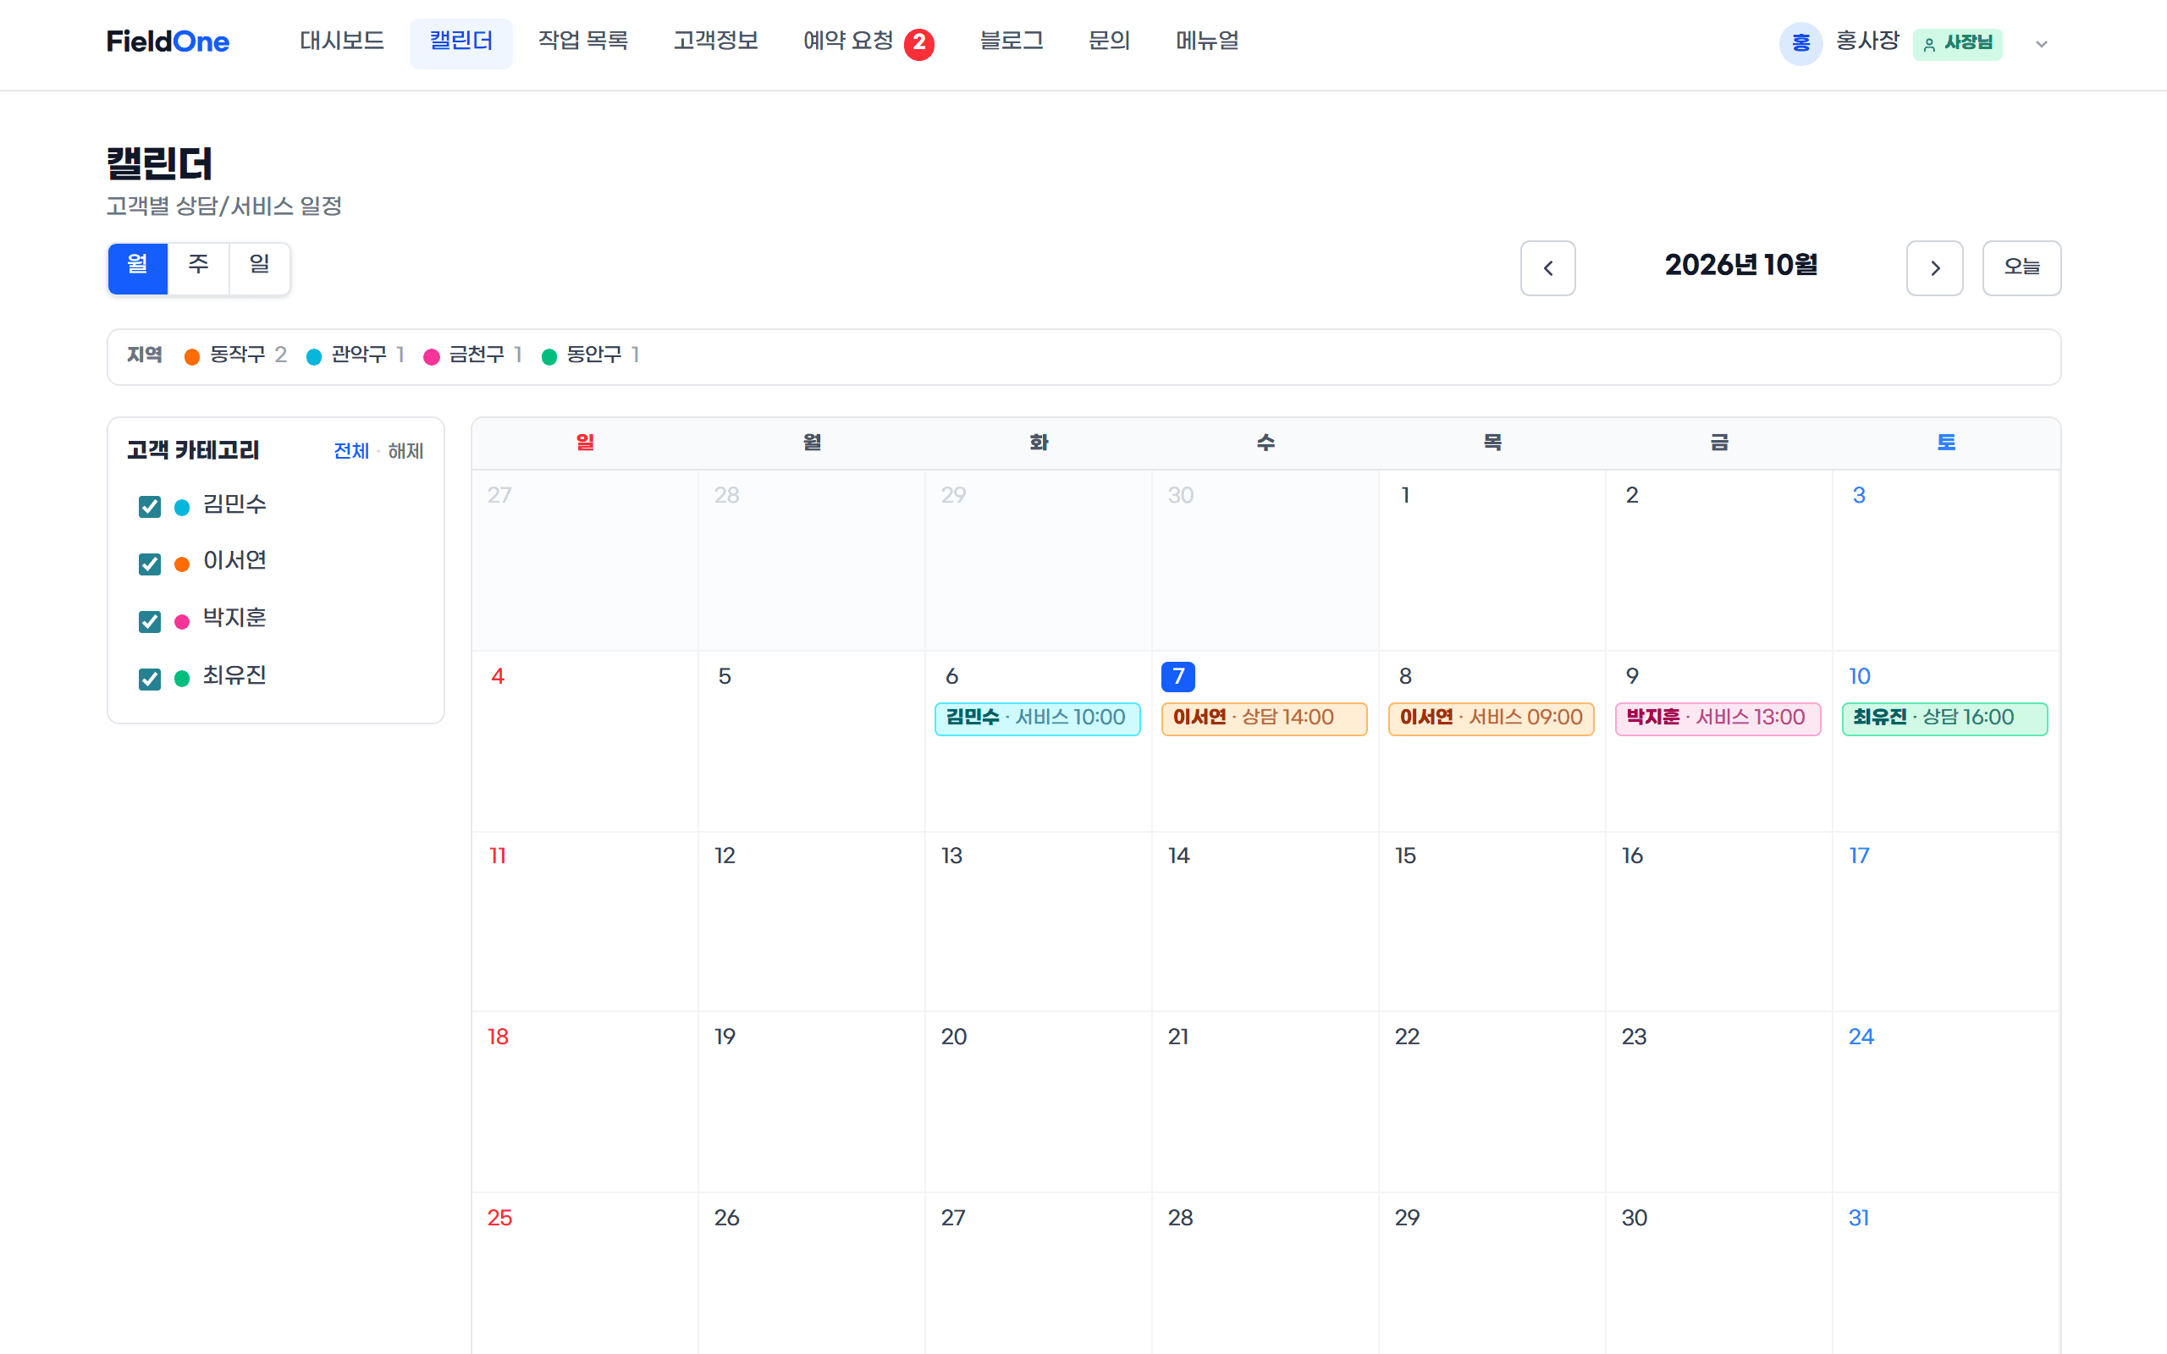Click 전체 to select all customers
This screenshot has width=2167, height=1354.
pyautogui.click(x=351, y=451)
